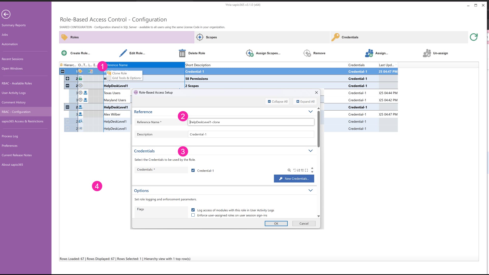The image size is (489, 275).
Task: Click the Delete Role trash icon
Action: click(182, 53)
